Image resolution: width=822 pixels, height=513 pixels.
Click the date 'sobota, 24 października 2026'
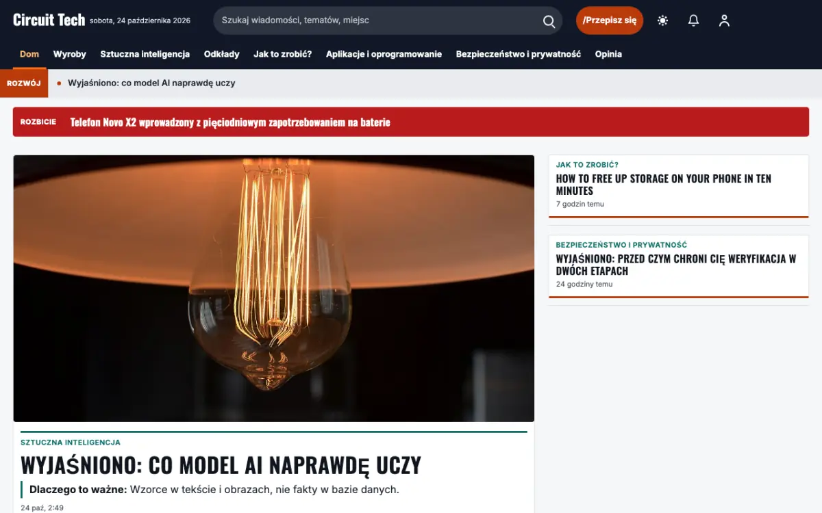coord(140,21)
